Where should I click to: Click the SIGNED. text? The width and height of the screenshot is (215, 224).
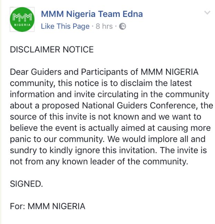[x=27, y=184]
